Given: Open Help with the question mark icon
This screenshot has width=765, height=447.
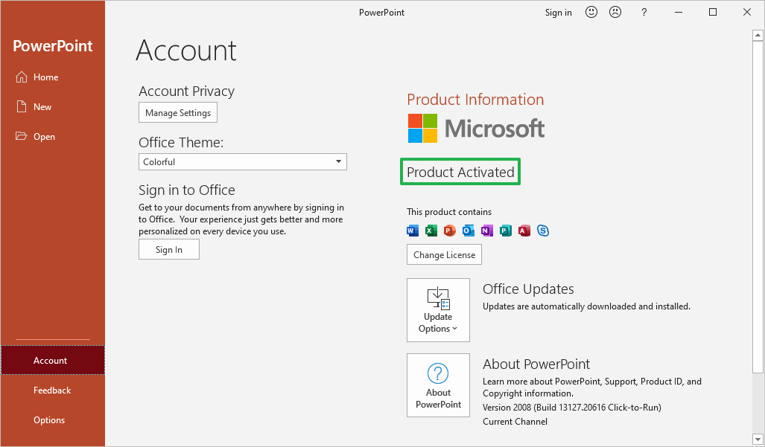Looking at the screenshot, I should click(644, 12).
